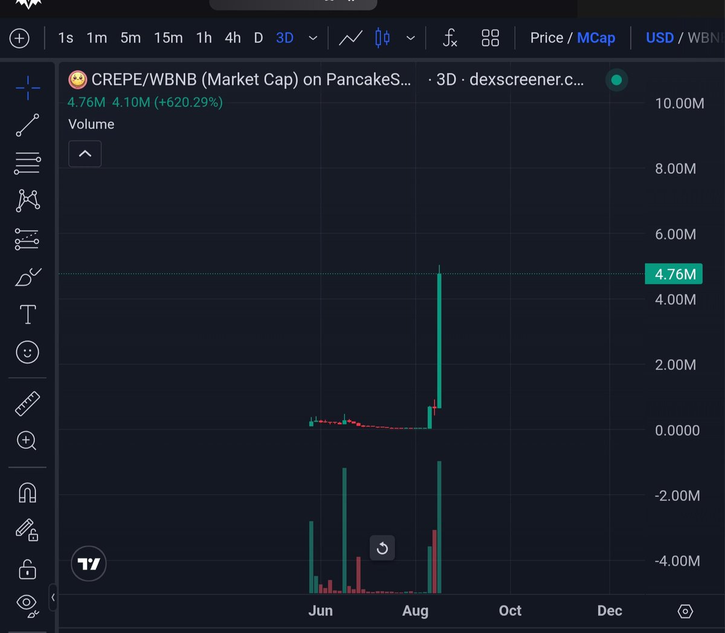Select the 4h timeframe
This screenshot has height=633, width=725.
233,38
